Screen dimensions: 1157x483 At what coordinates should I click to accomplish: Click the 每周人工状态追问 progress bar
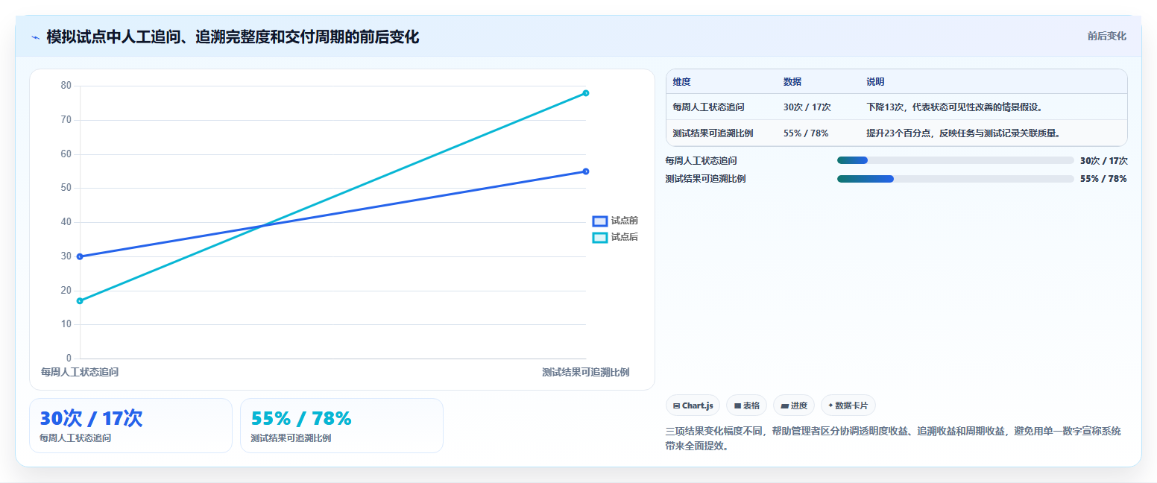(956, 160)
